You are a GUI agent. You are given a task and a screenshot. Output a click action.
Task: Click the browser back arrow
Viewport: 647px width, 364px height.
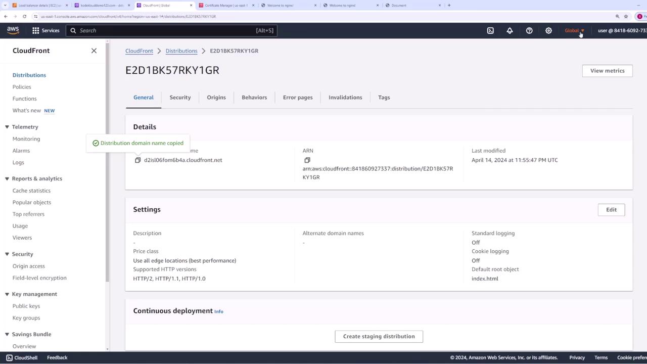click(6, 16)
